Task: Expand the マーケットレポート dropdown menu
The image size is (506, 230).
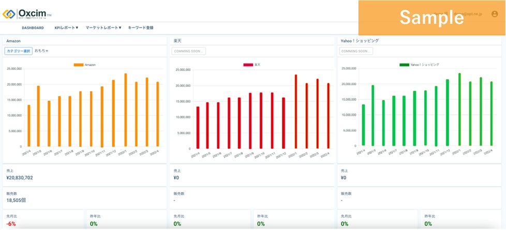Action: (x=103, y=28)
